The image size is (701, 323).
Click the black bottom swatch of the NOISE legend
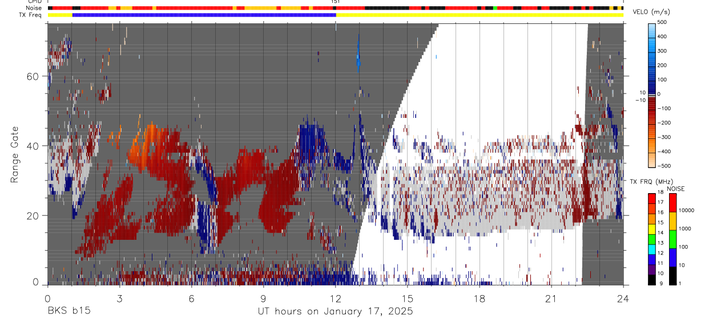pos(673,275)
